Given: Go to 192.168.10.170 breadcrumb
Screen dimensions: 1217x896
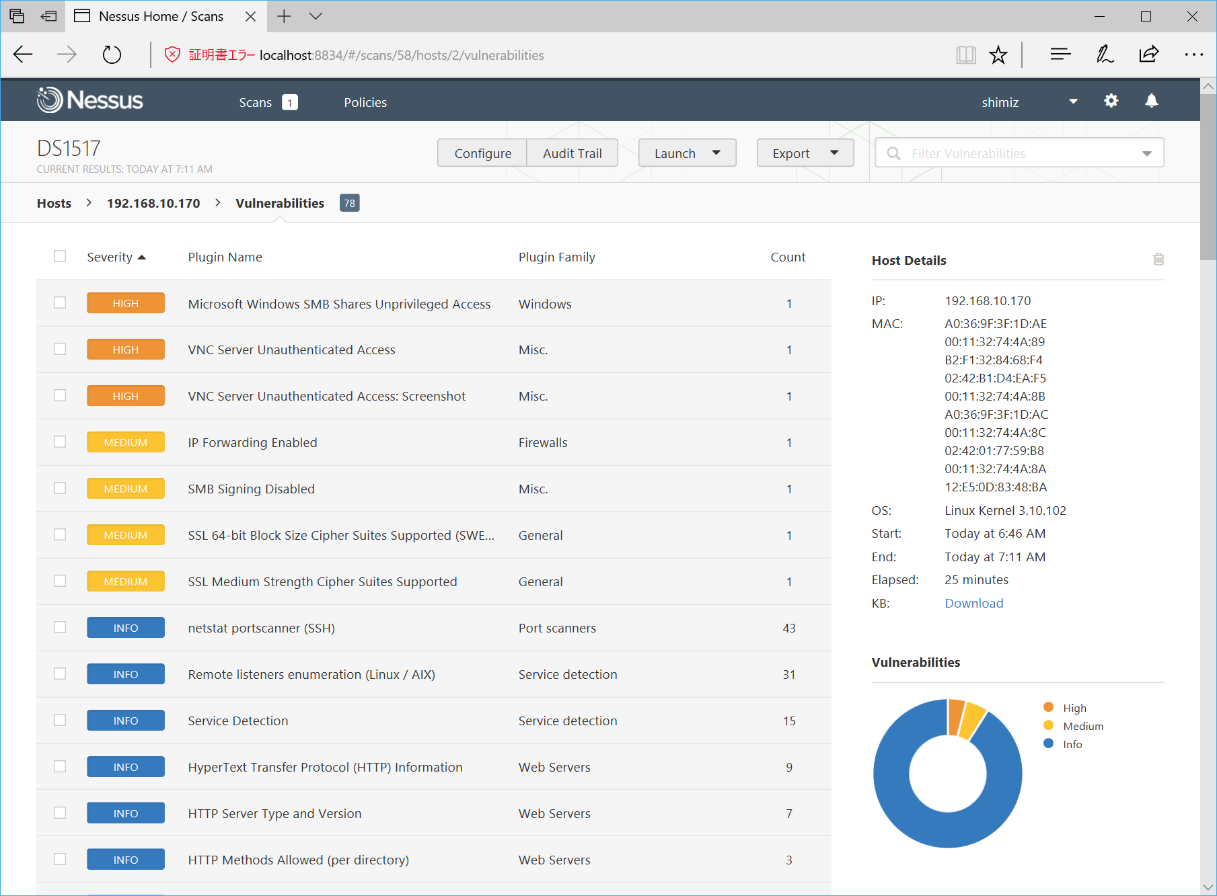Looking at the screenshot, I should (x=153, y=203).
